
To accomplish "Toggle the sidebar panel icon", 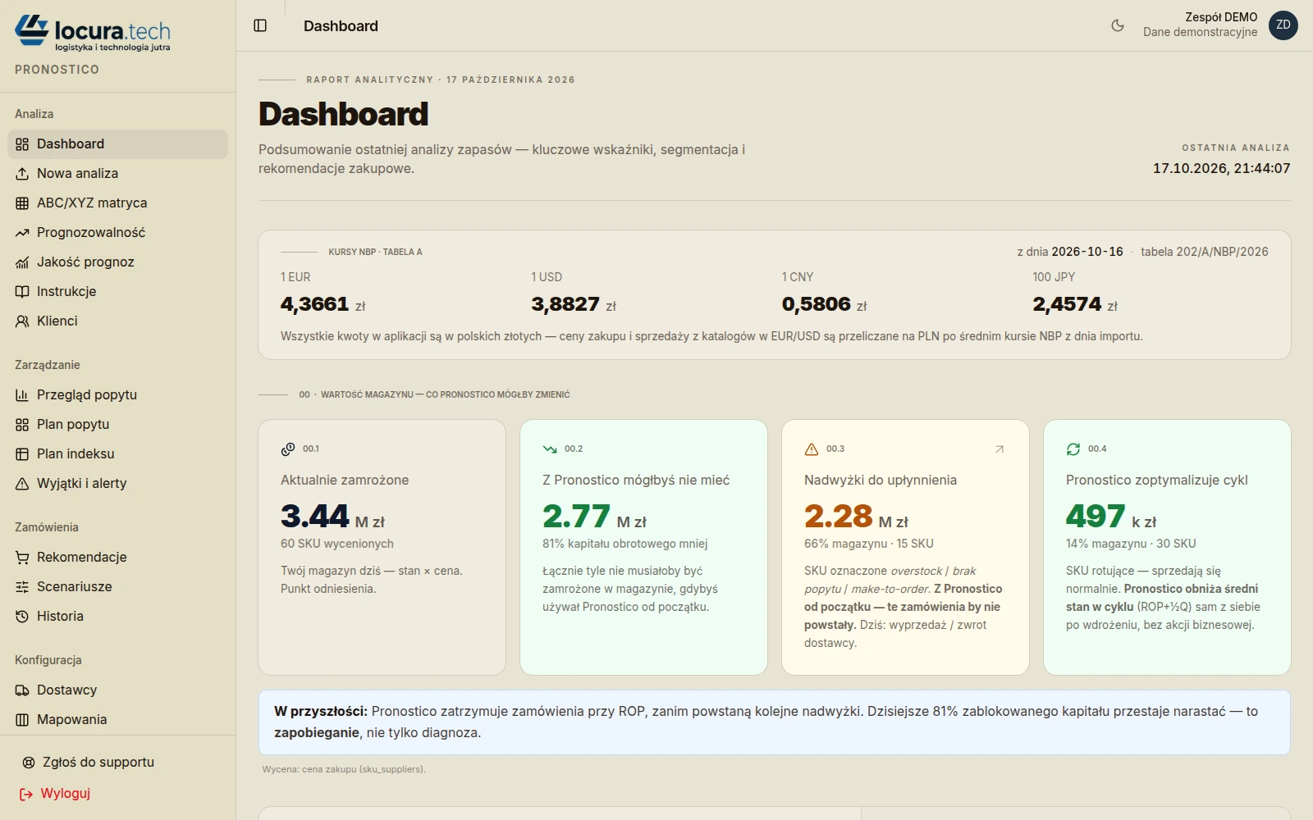I will point(260,25).
